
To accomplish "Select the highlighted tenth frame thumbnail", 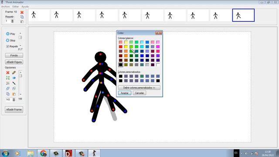I will click(x=243, y=15).
